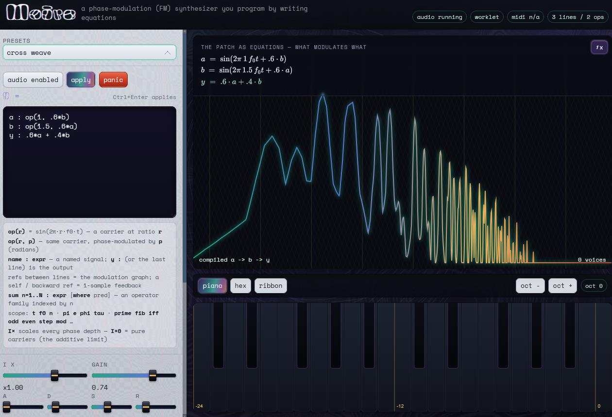Click the midi n/a status badge
The width and height of the screenshot is (612, 417).
point(526,17)
